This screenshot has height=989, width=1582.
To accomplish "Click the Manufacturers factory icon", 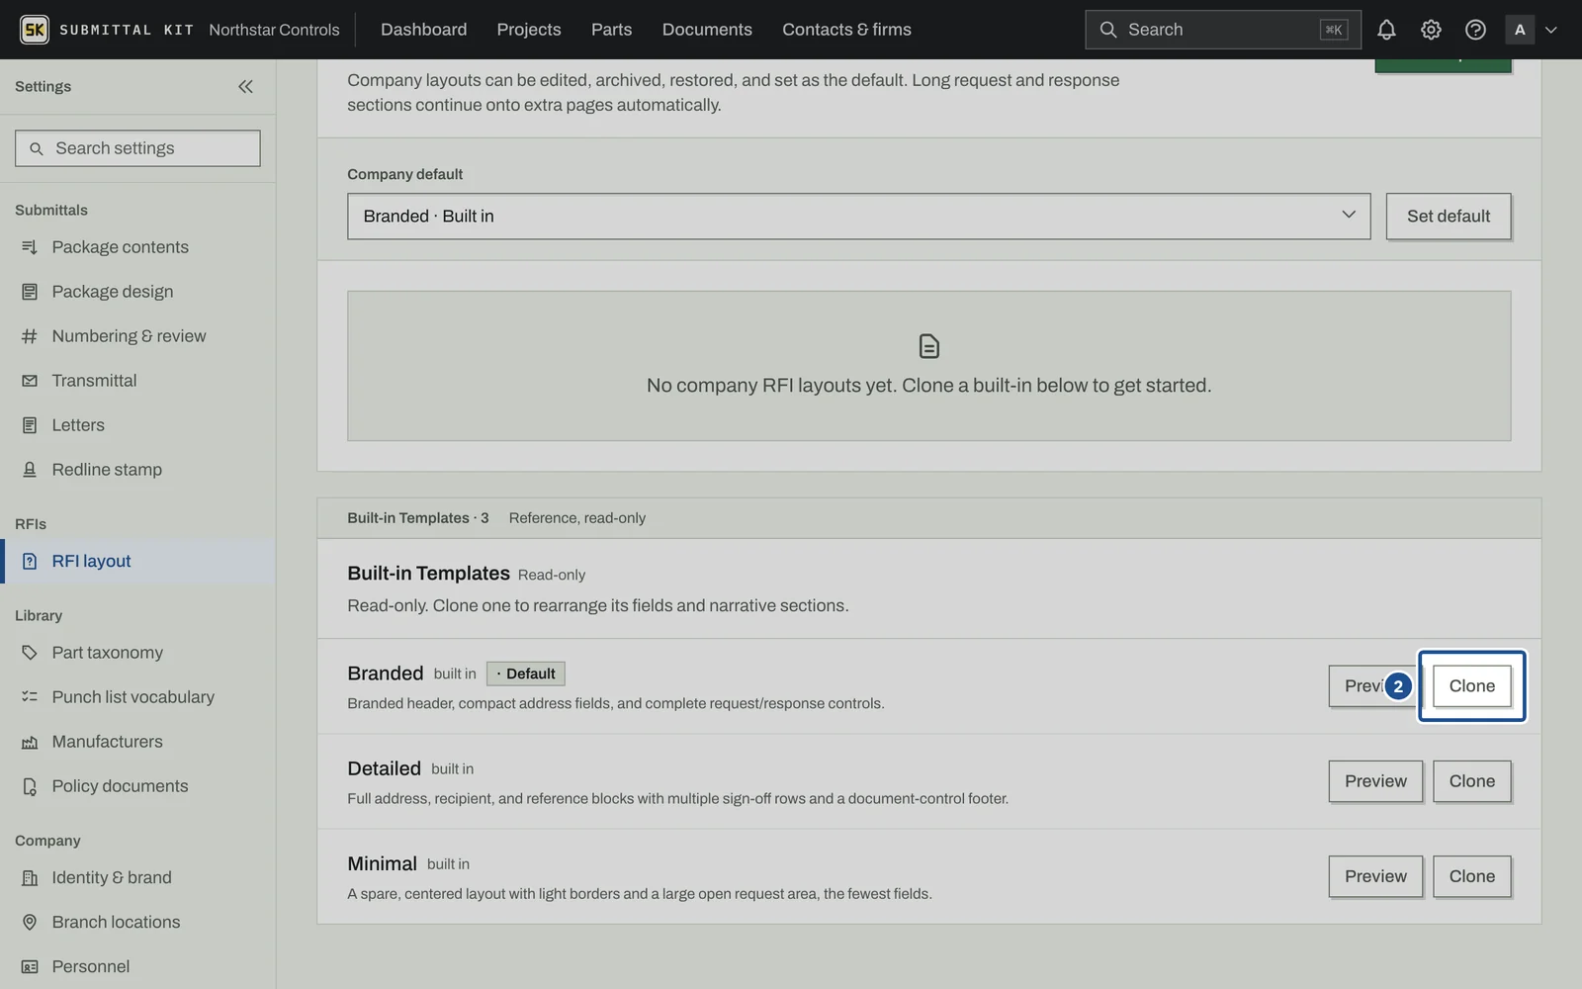I will pyautogui.click(x=30, y=742).
